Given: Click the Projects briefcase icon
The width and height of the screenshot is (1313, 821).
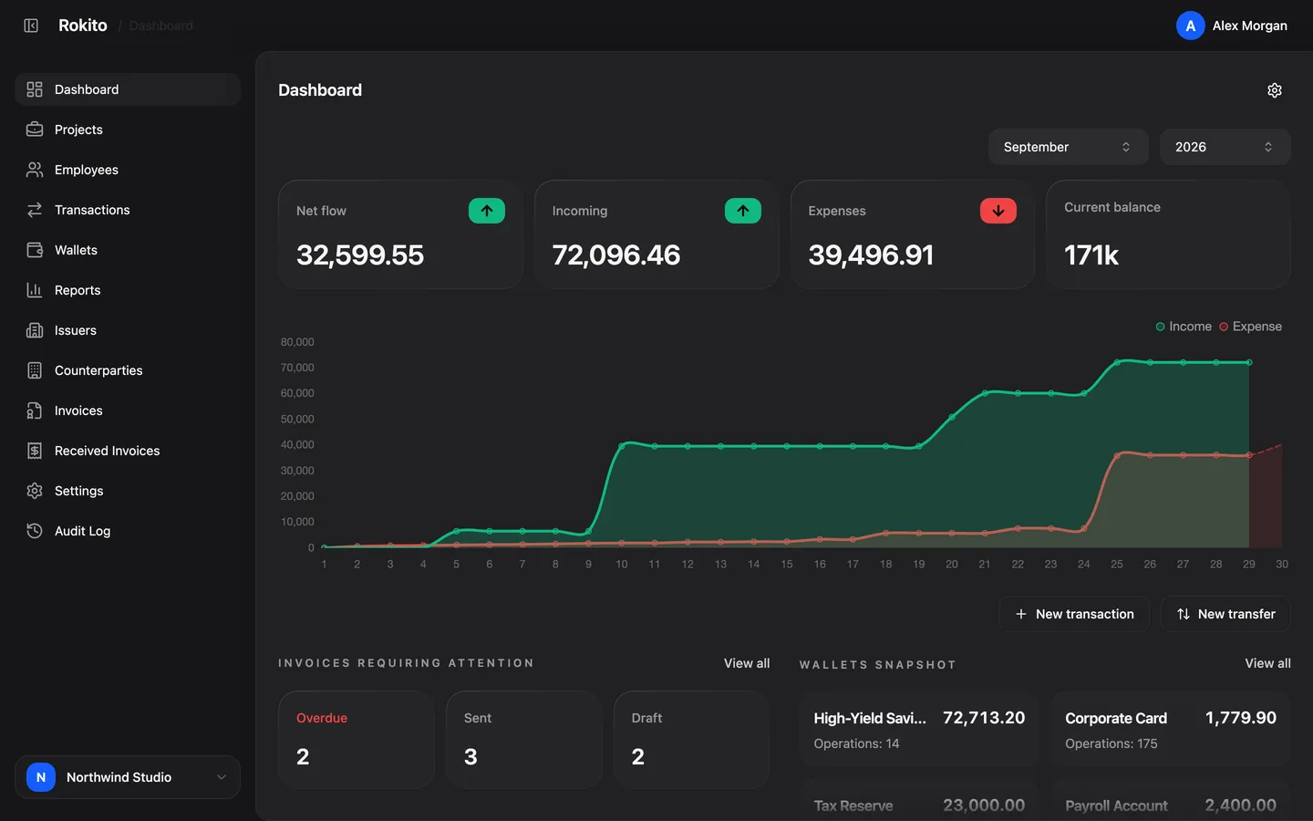Looking at the screenshot, I should pos(35,130).
